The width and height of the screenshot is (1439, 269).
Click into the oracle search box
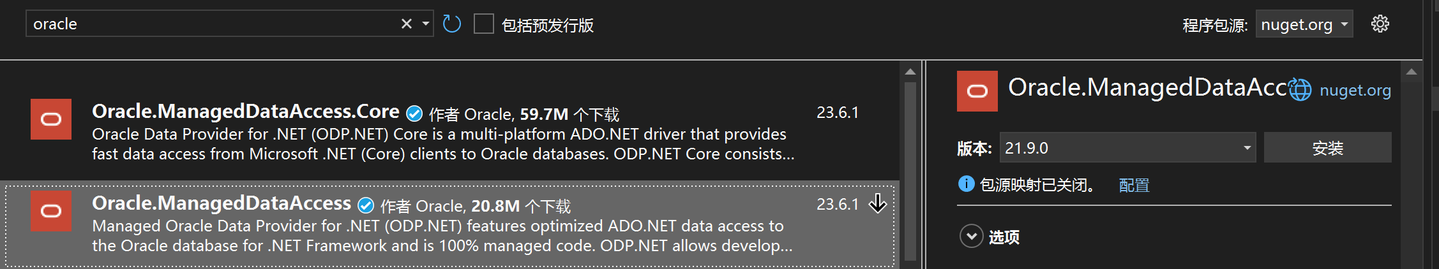click(x=211, y=24)
